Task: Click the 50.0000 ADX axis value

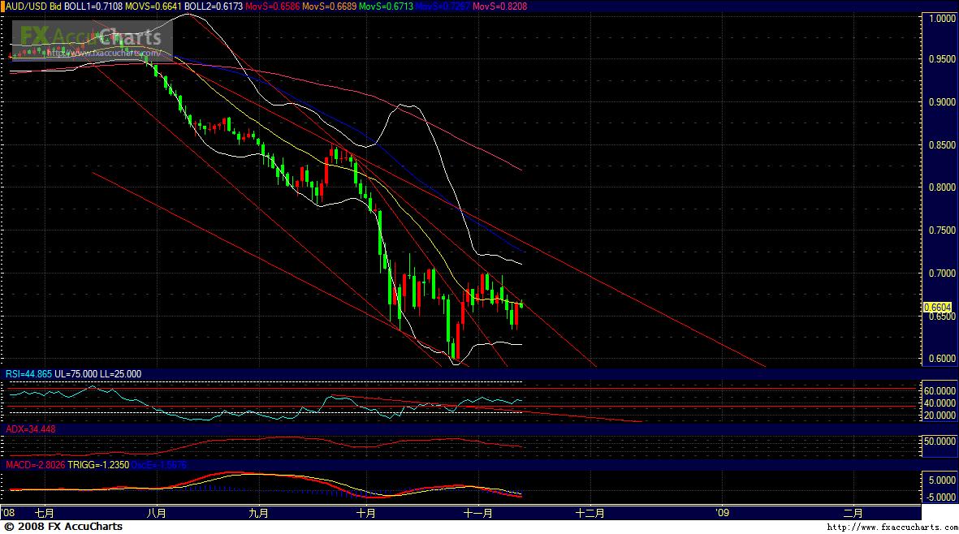Action: [940, 441]
